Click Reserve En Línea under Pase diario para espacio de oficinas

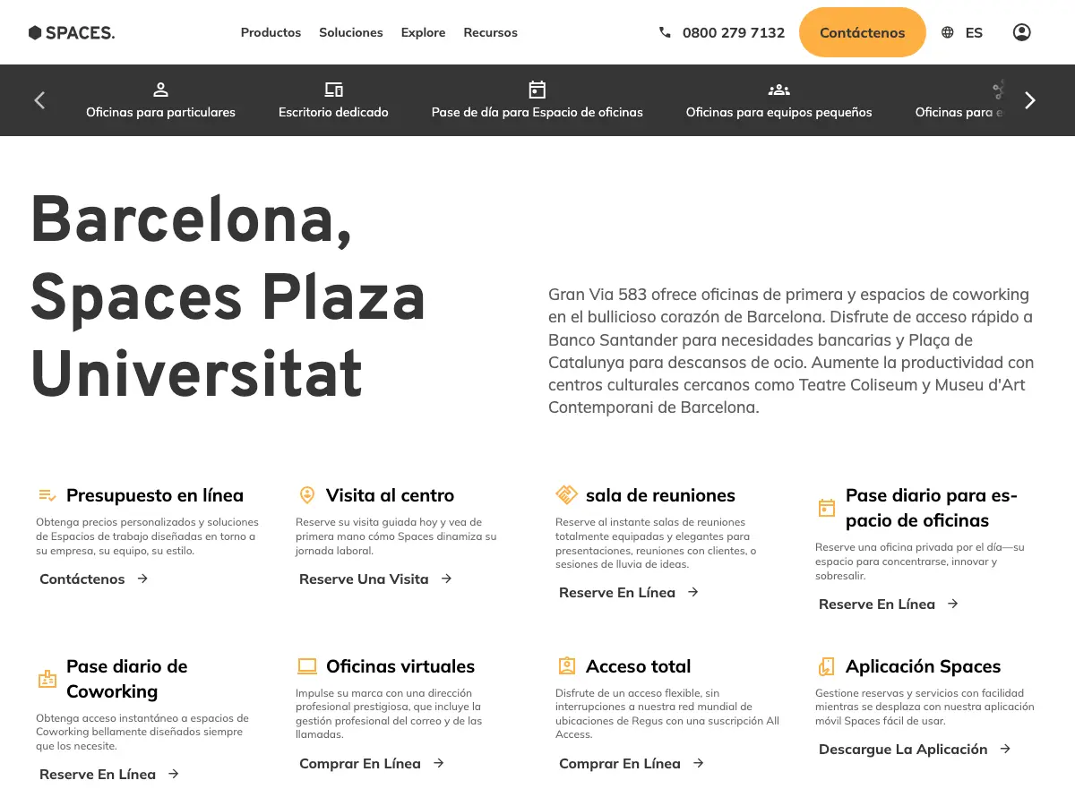[888, 604]
